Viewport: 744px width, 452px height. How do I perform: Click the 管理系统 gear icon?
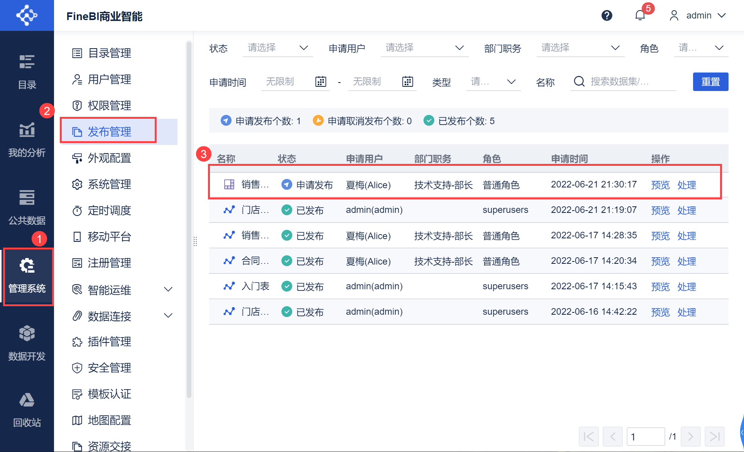pyautogui.click(x=27, y=266)
